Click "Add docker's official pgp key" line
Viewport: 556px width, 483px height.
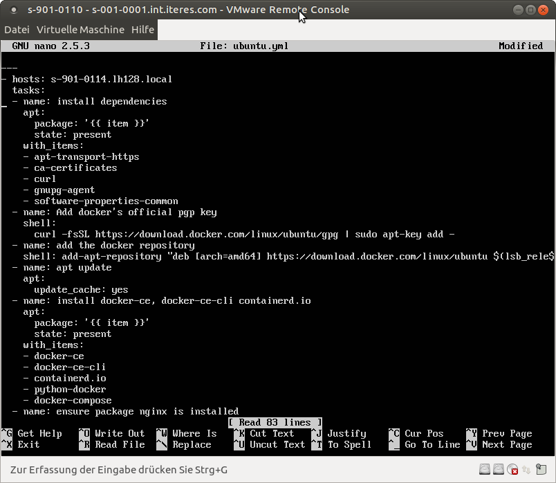[x=115, y=212]
